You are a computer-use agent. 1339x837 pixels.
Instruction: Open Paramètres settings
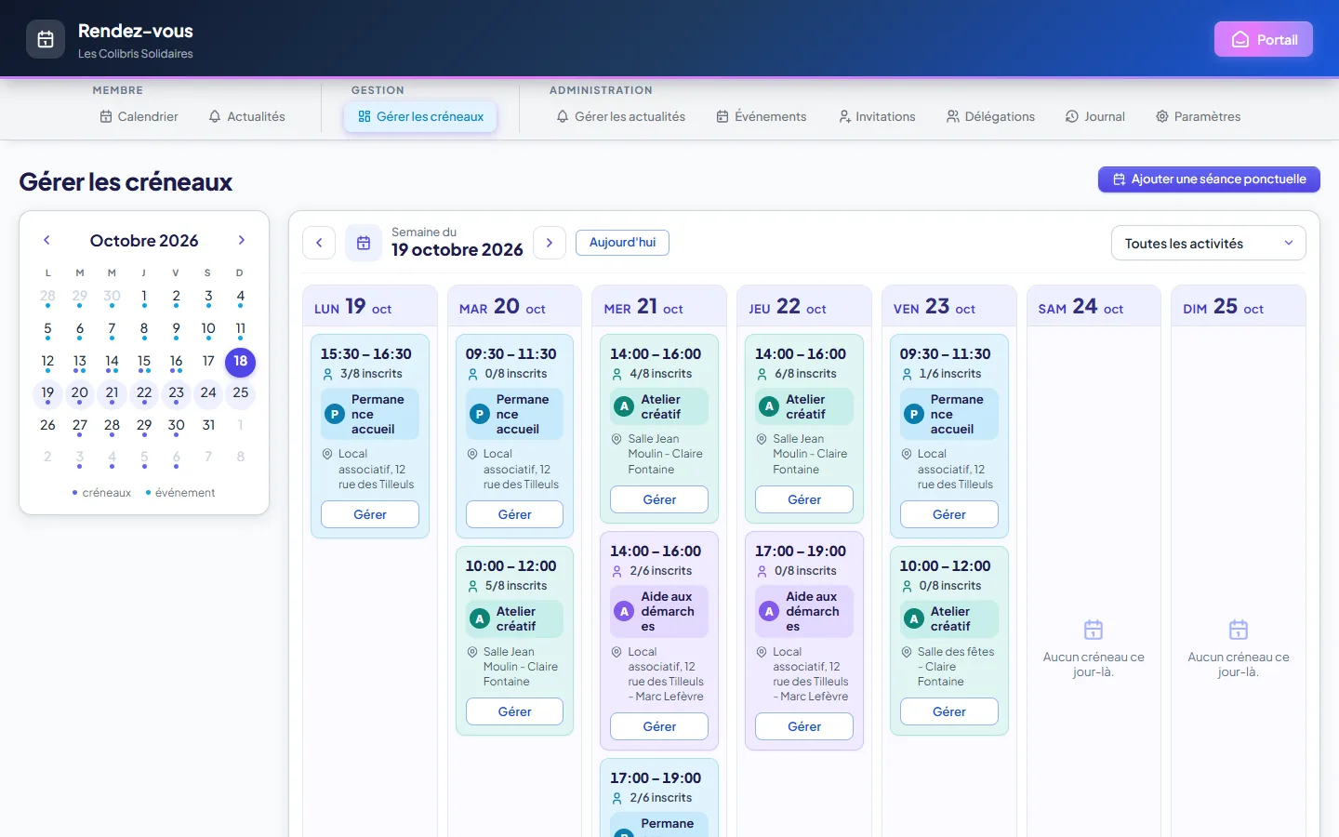coord(1199,116)
